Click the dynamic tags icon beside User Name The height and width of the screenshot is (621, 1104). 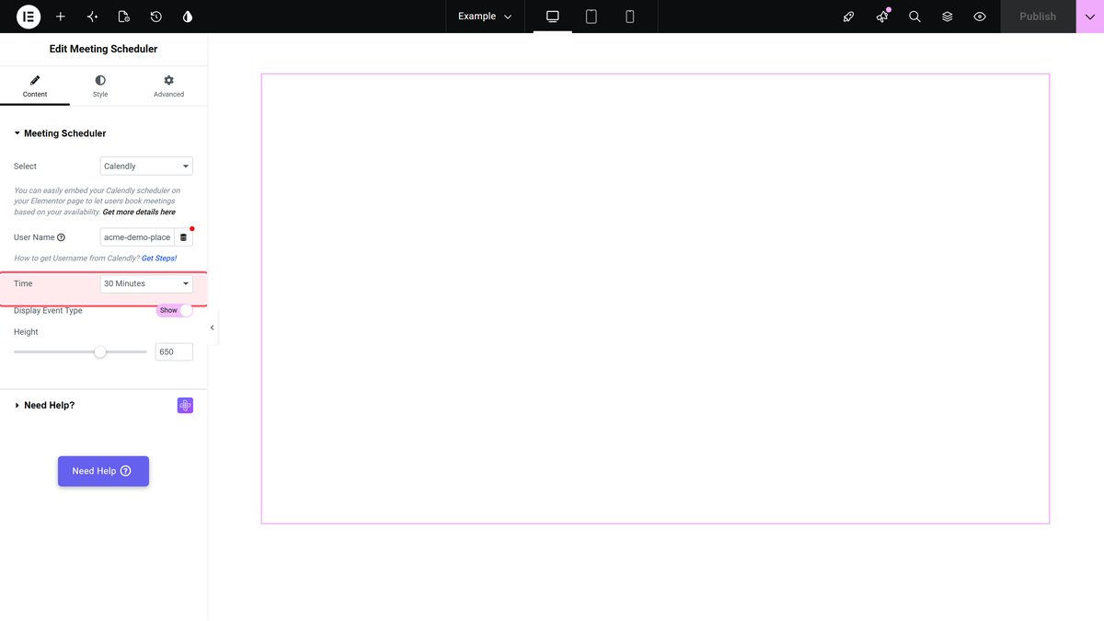tap(183, 237)
